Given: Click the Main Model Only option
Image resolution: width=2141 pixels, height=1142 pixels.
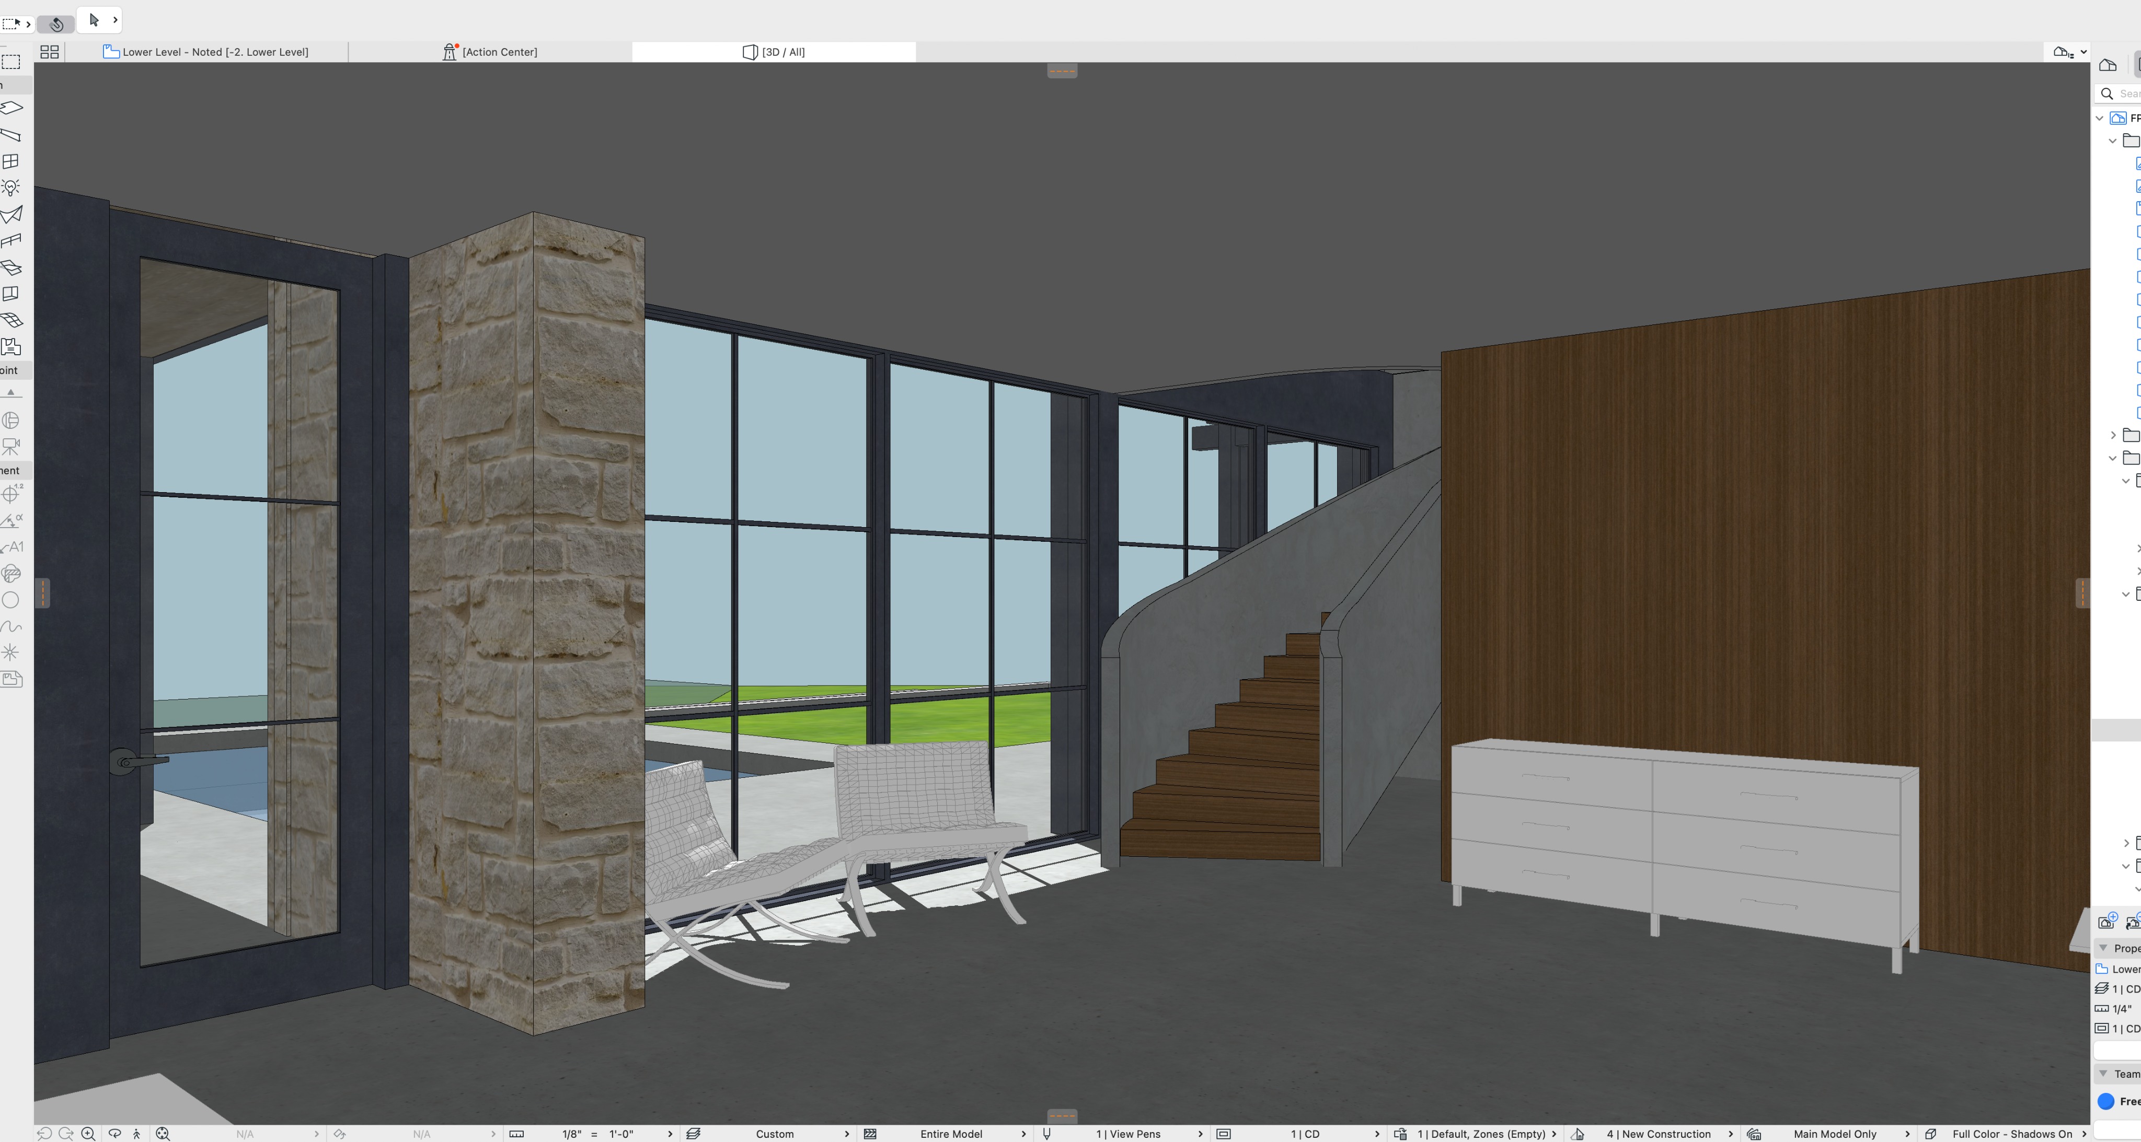Looking at the screenshot, I should click(1834, 1134).
